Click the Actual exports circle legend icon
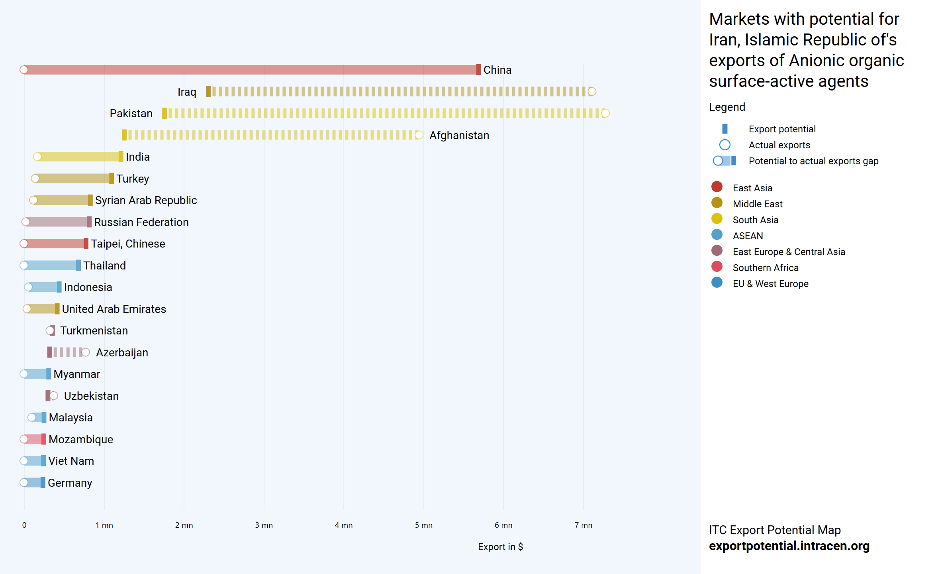The width and height of the screenshot is (940, 574). click(x=725, y=145)
